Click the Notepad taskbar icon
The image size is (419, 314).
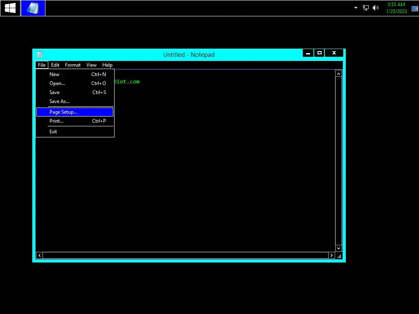pyautogui.click(x=33, y=8)
